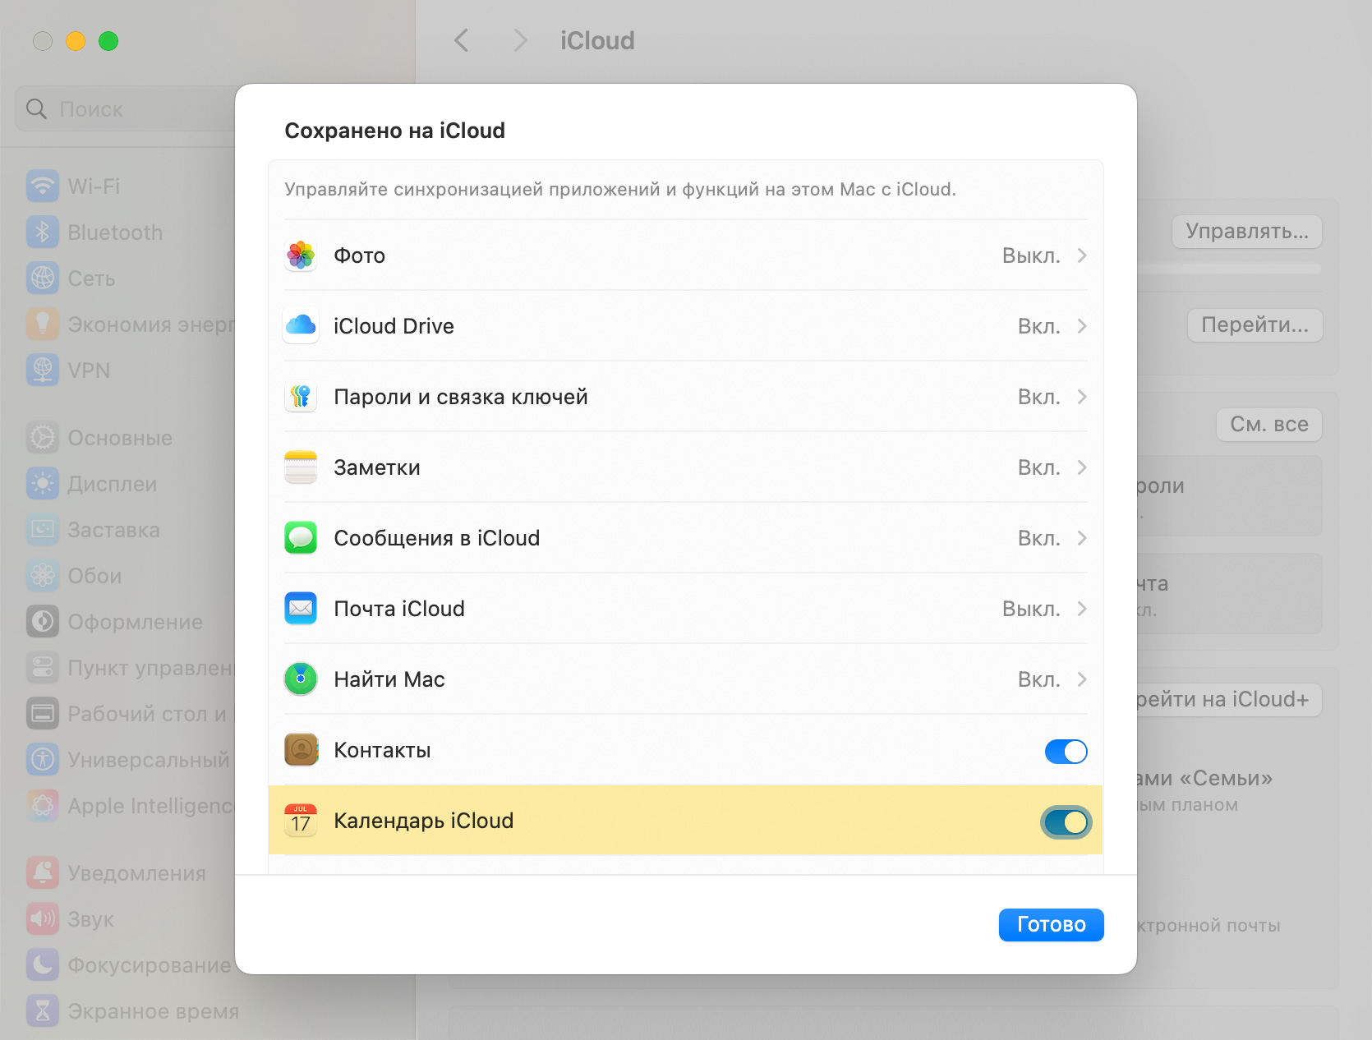The width and height of the screenshot is (1372, 1040).
Task: Click the Экранное время hourglass icon
Action: click(x=43, y=1011)
